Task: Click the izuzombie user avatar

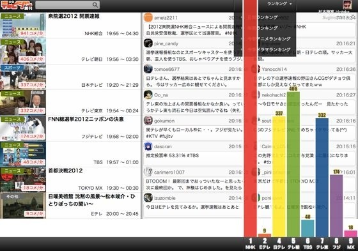Action: 148,197
